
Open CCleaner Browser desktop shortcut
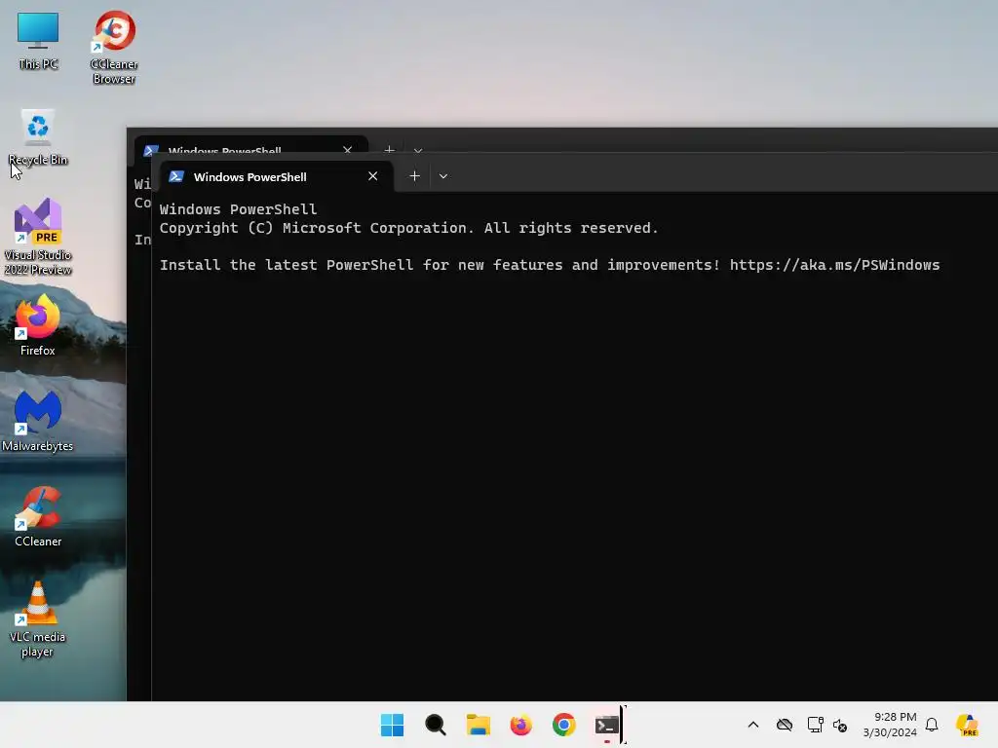pos(113,47)
